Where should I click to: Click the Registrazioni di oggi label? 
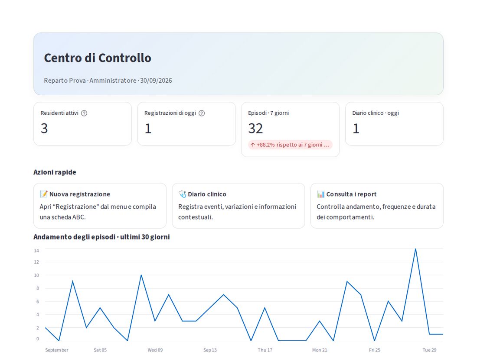[x=170, y=113]
